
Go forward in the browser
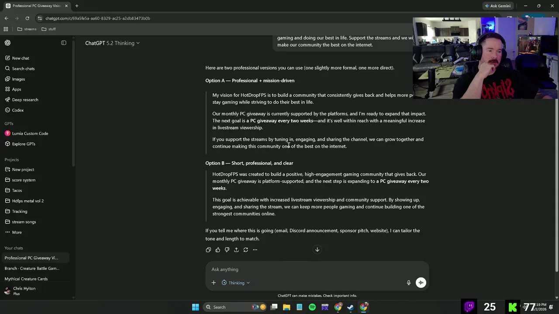click(17, 18)
